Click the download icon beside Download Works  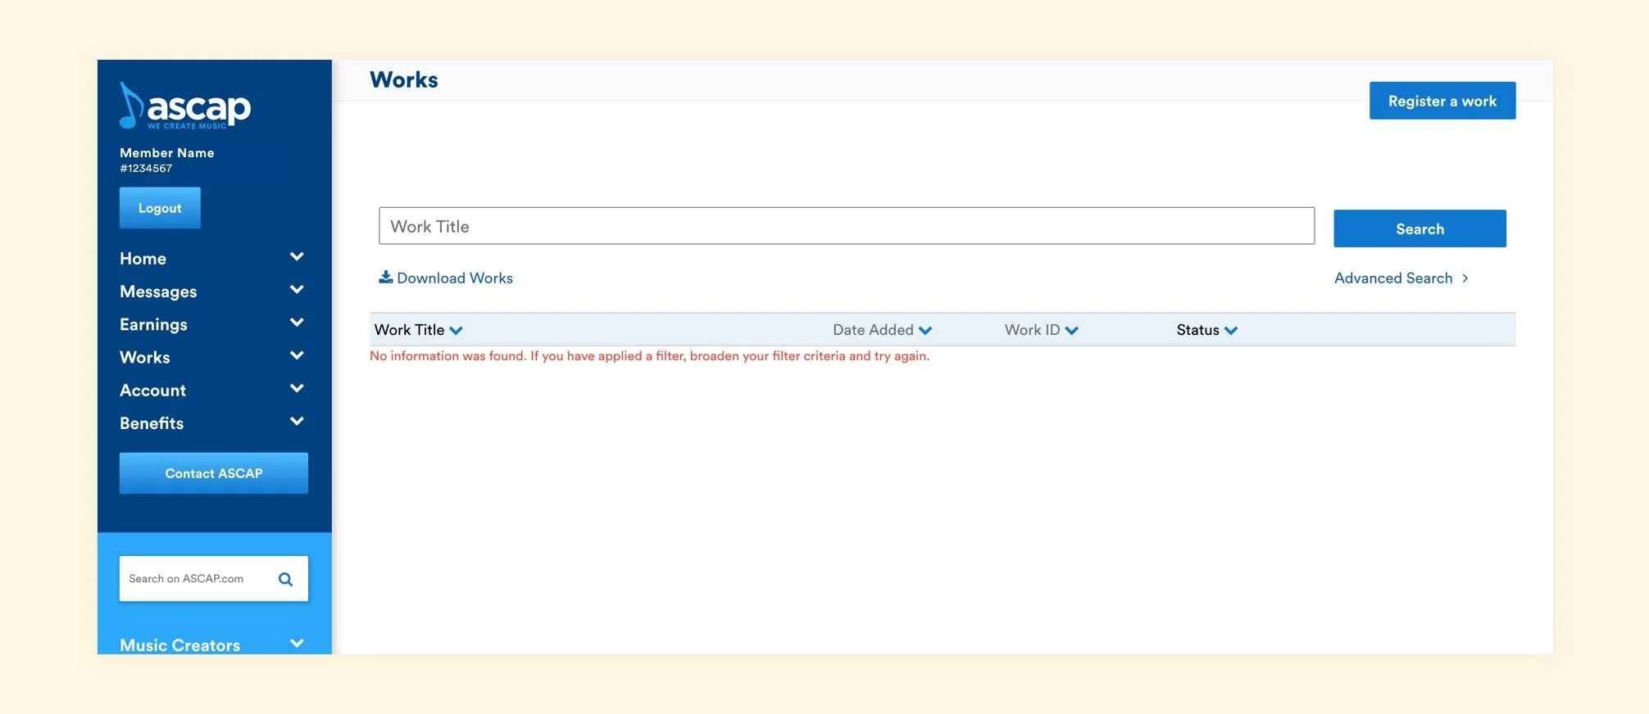(x=385, y=277)
